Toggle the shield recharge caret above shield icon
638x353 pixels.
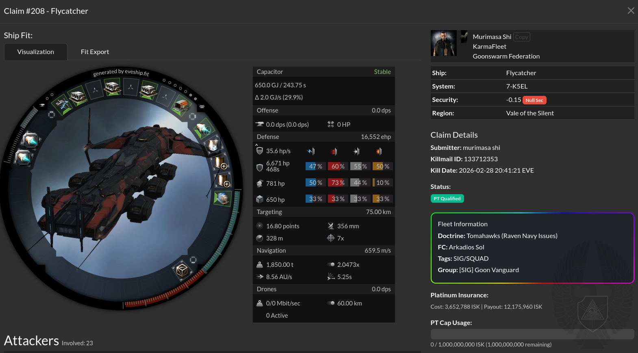tap(256, 145)
